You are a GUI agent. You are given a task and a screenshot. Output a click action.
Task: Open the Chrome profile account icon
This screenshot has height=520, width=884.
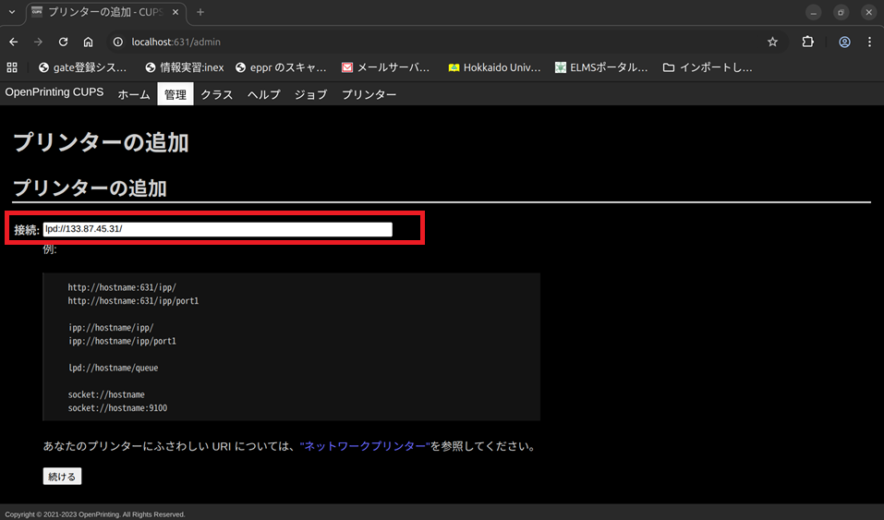[x=844, y=42]
